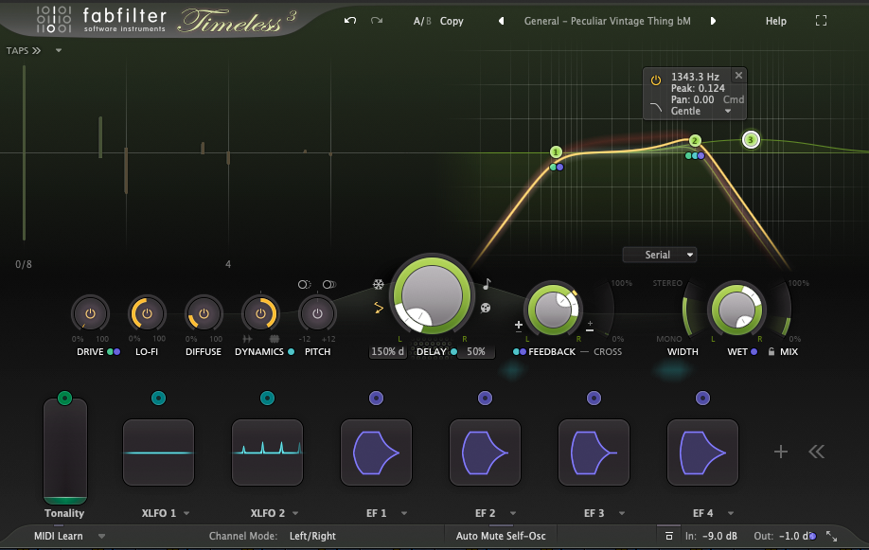
Task: Bypass the filter via popup power icon
Action: 656,80
